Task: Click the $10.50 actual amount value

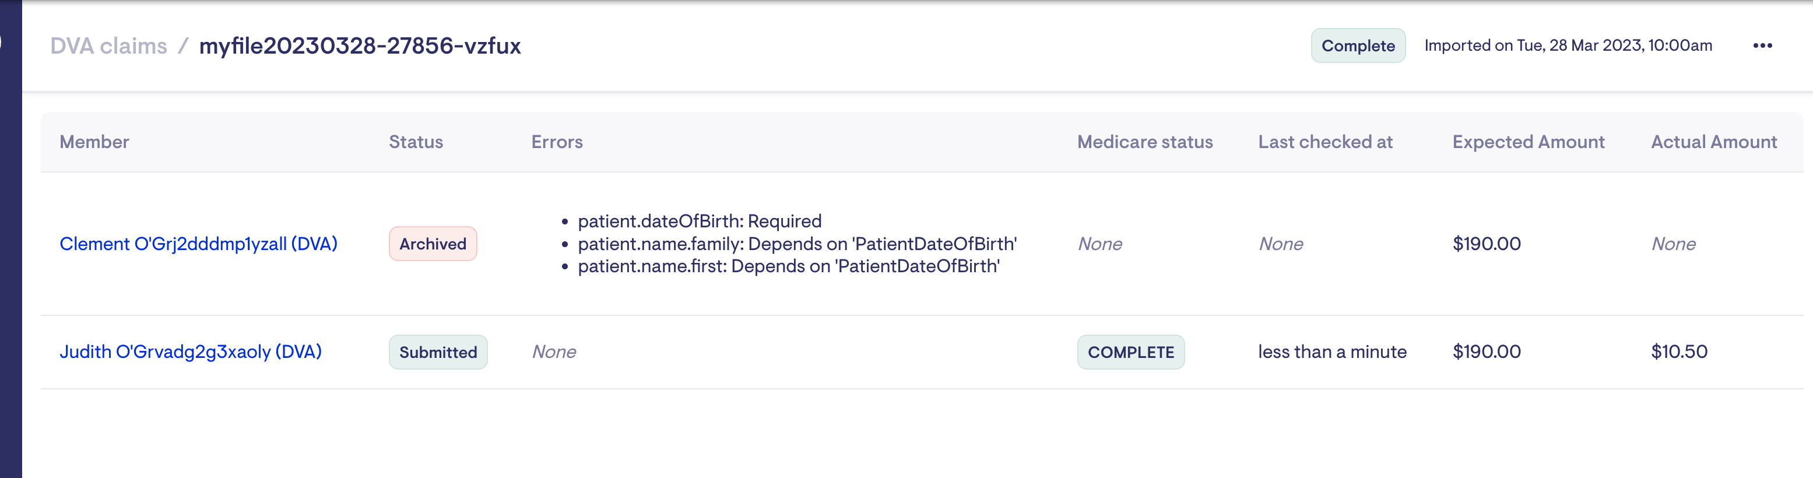Action: (1678, 352)
